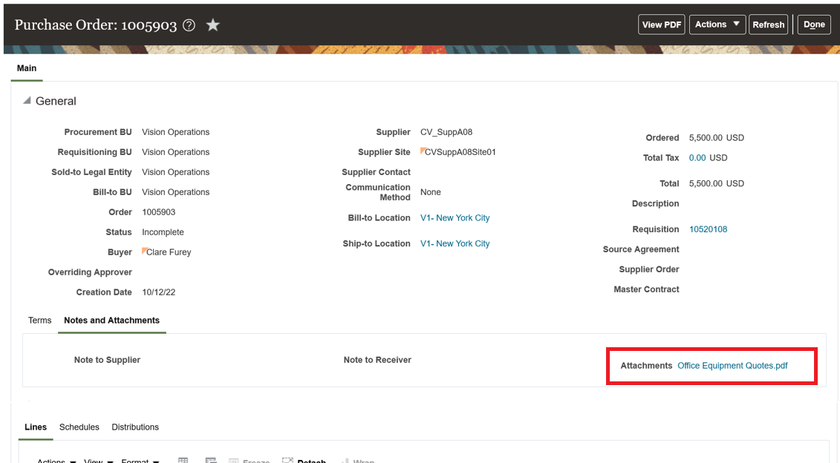Click the Supplier Order label
Image resolution: width=840 pixels, height=463 pixels.
(648, 269)
